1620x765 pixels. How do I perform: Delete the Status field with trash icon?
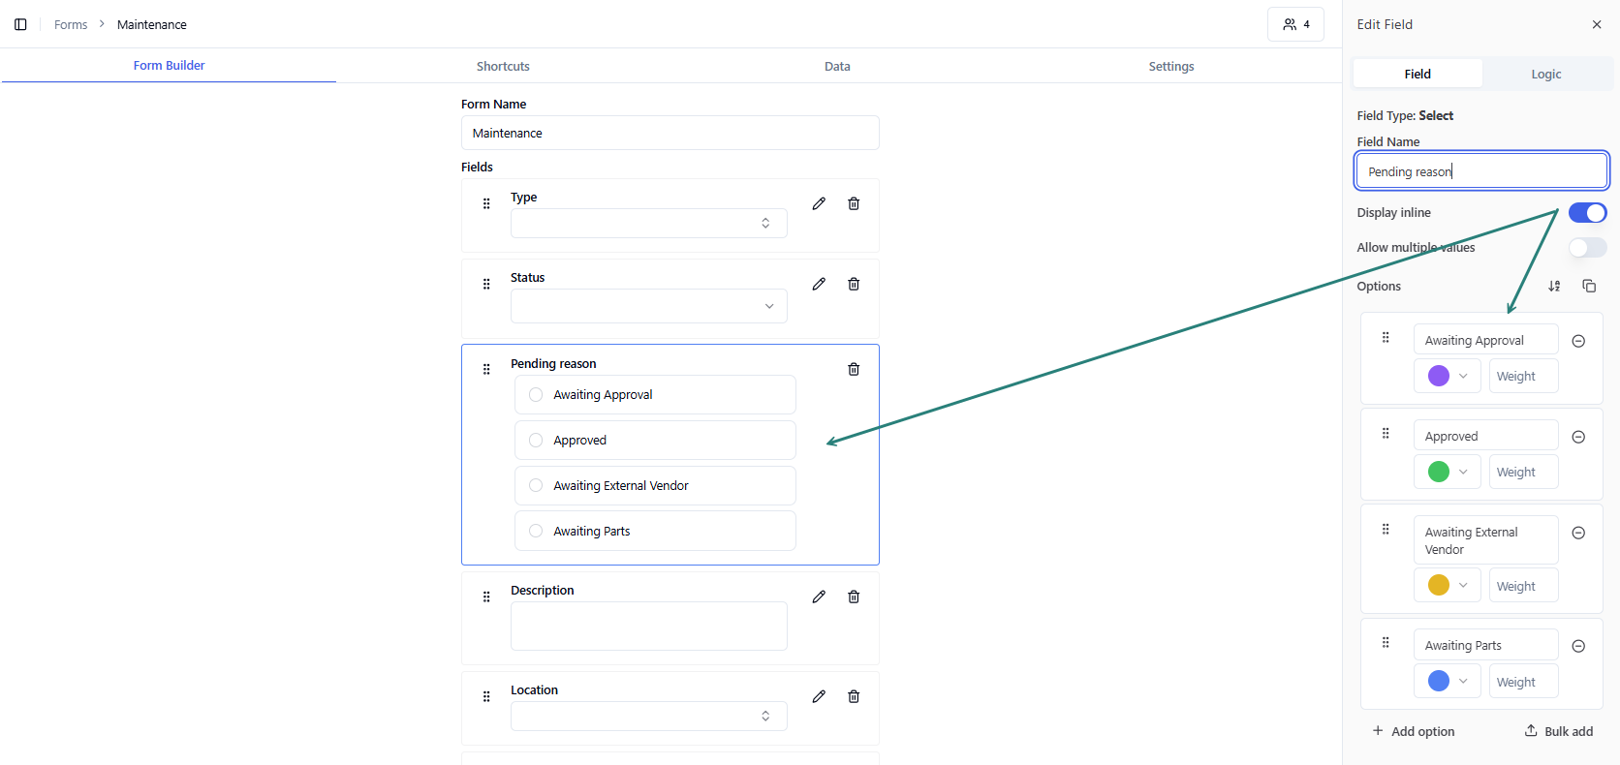[854, 284]
